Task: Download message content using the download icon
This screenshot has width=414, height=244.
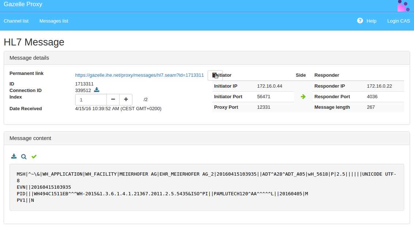Action: (x=14, y=156)
